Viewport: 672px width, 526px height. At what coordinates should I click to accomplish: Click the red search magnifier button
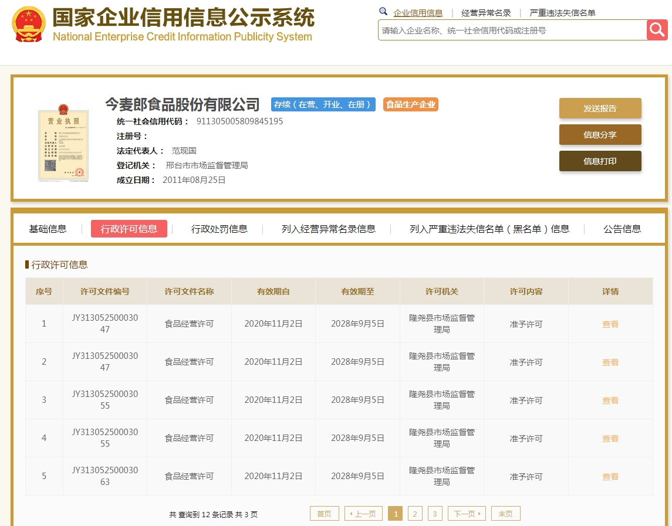coord(657,30)
